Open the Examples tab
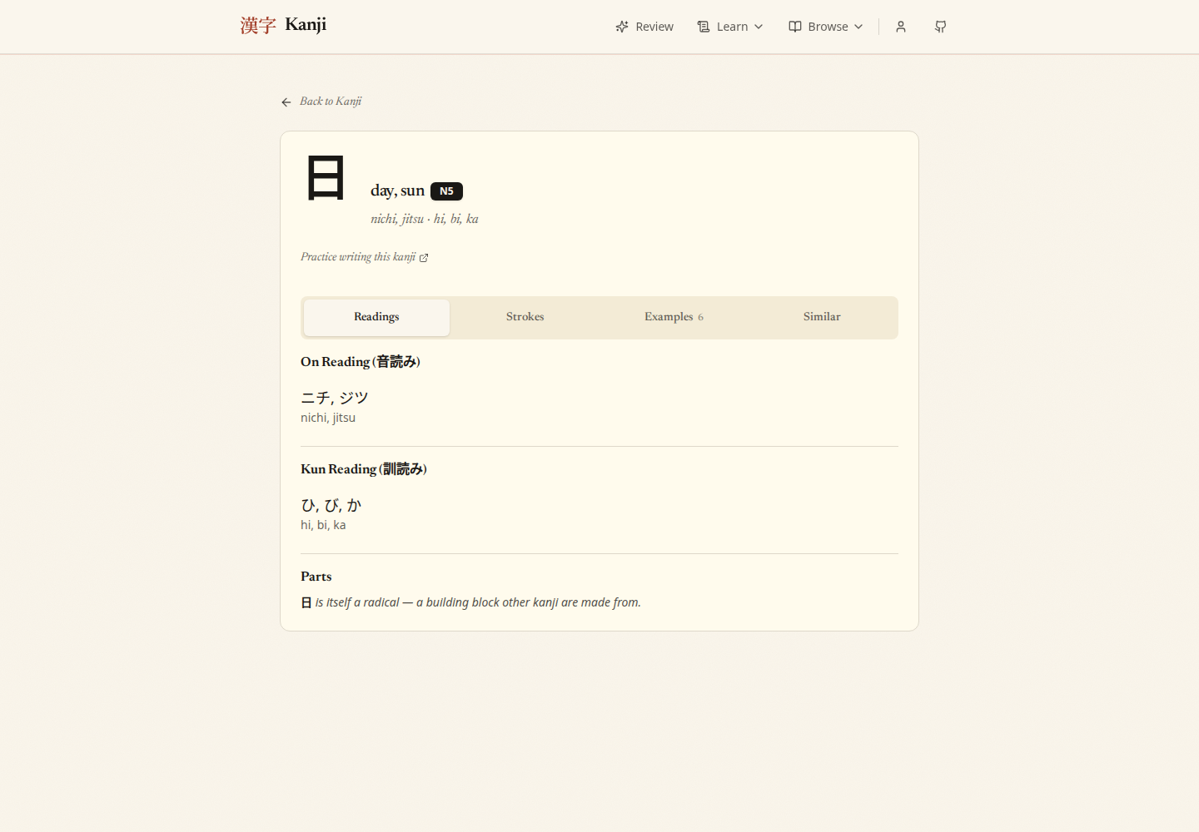 pyautogui.click(x=674, y=317)
